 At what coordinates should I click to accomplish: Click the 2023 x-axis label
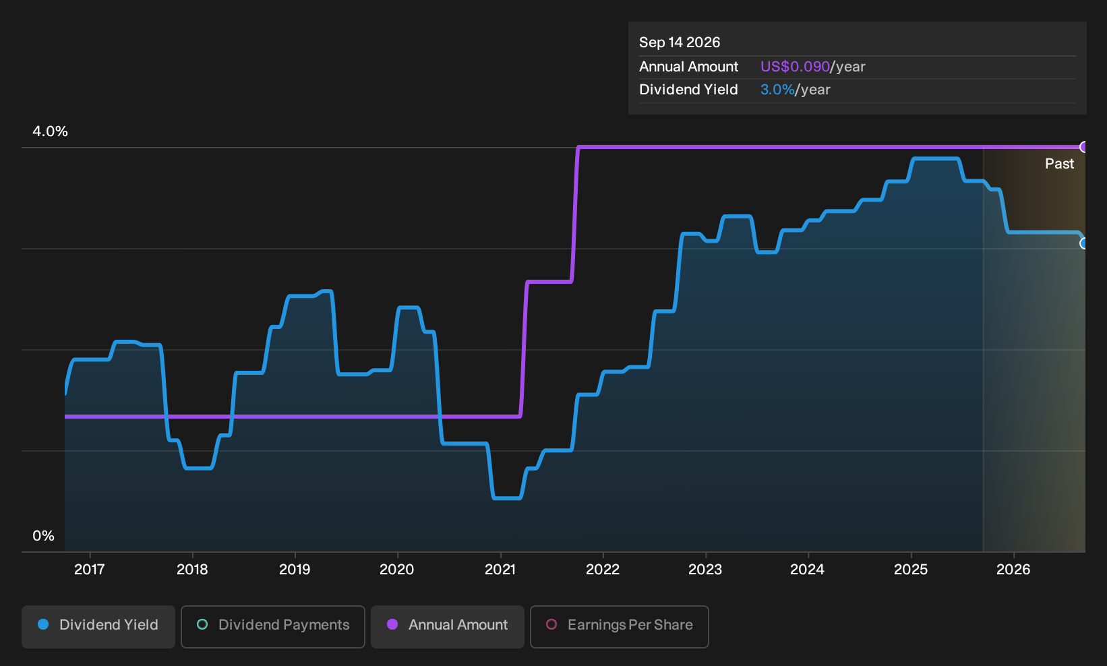(x=705, y=570)
